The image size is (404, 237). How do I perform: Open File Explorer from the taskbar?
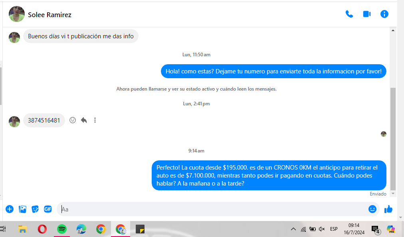[23, 229]
